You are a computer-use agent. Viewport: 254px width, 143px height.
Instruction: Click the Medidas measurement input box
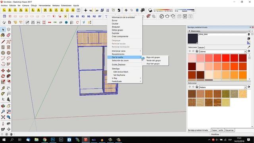tap(236, 134)
